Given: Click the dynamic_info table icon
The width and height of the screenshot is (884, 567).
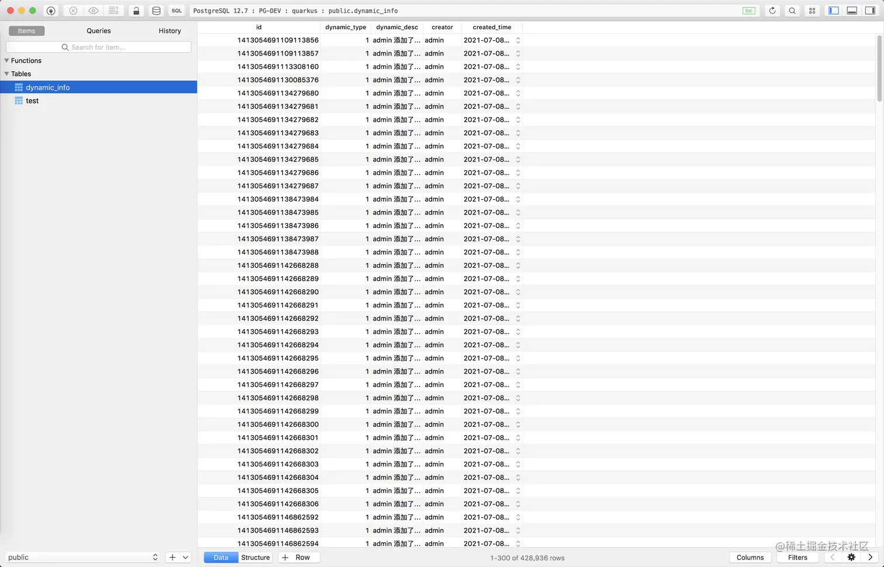Looking at the screenshot, I should tap(19, 88).
